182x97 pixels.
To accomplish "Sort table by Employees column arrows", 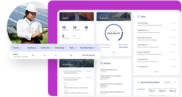I will (x=38, y=48).
